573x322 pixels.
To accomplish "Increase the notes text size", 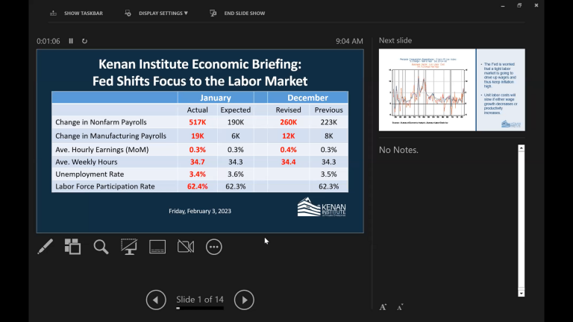I will pos(383,307).
